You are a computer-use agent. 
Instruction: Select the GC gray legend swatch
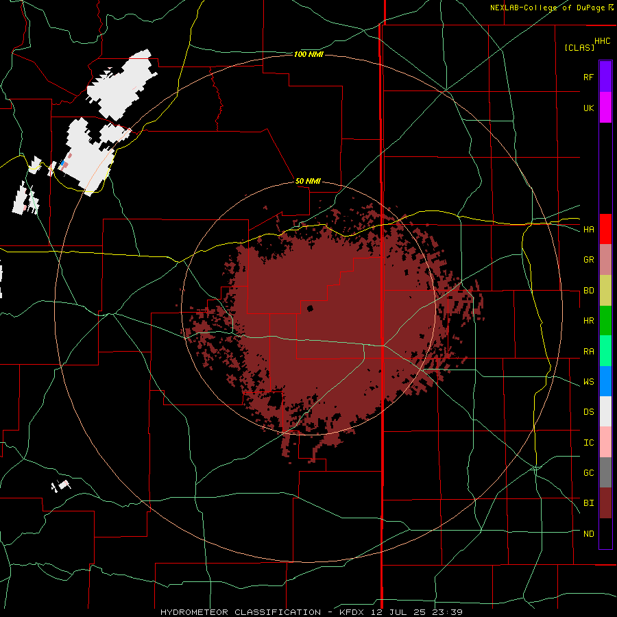pyautogui.click(x=605, y=472)
